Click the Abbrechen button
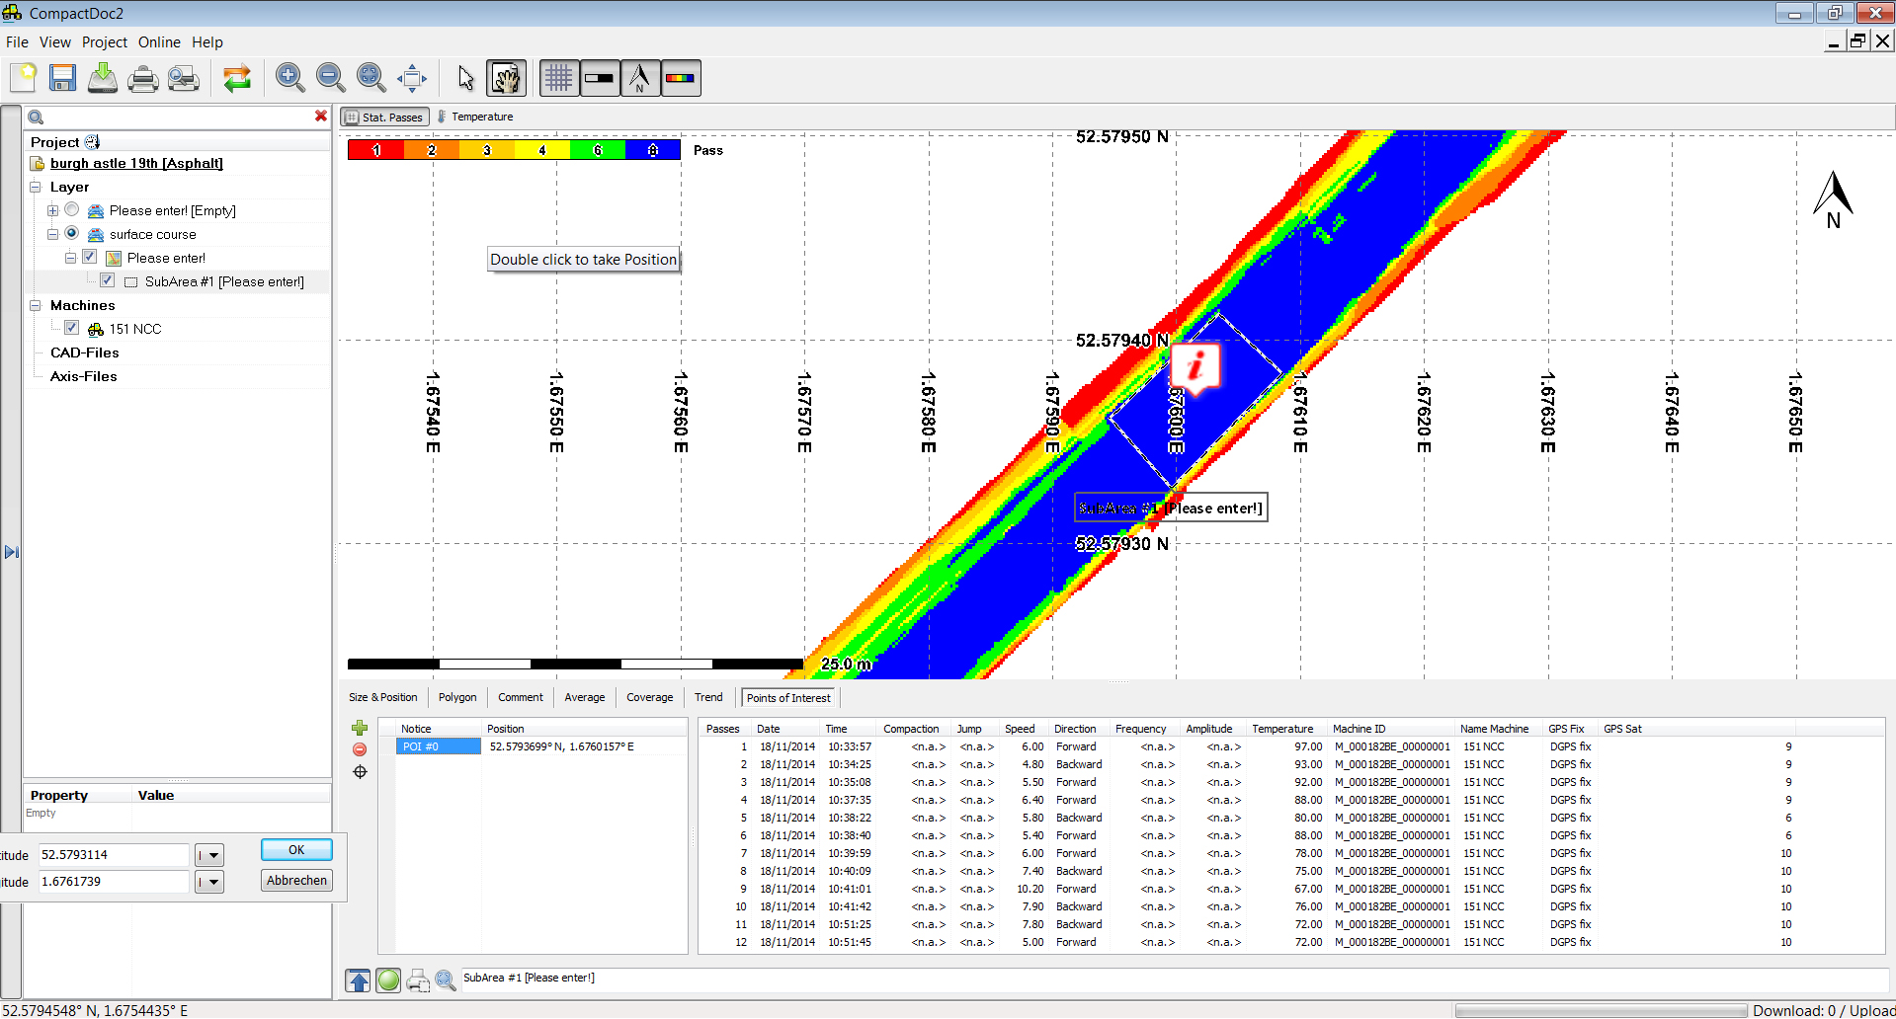This screenshot has height=1019, width=1896. tap(296, 881)
